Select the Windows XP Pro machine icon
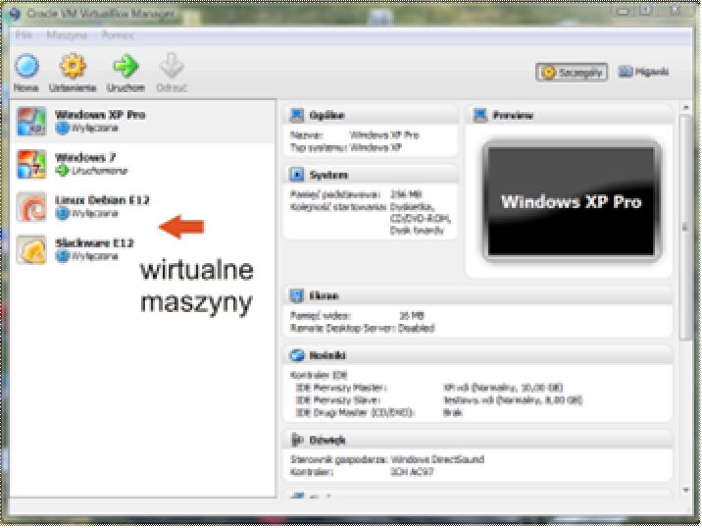702x528 pixels. pyautogui.click(x=31, y=121)
